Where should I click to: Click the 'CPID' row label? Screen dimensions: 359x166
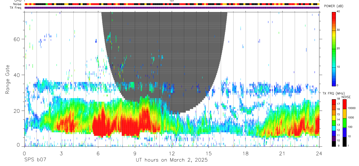click(x=18, y=1)
